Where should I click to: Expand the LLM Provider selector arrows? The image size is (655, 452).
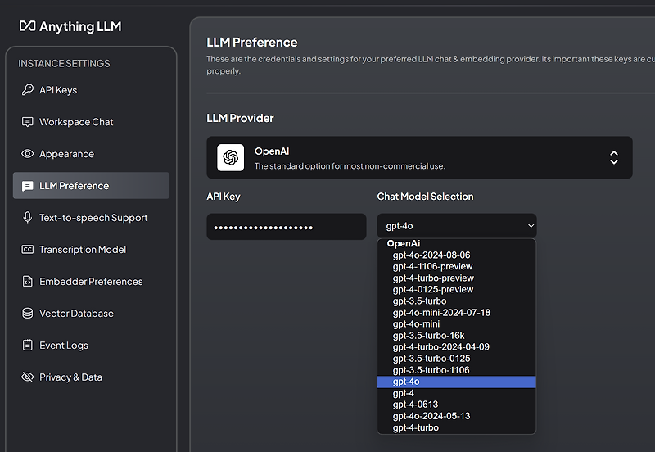(x=614, y=157)
